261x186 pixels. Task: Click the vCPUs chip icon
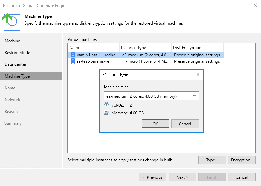(106, 105)
